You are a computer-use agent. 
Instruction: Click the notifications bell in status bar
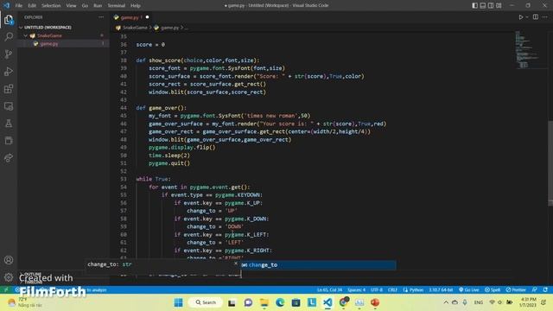click(545, 290)
